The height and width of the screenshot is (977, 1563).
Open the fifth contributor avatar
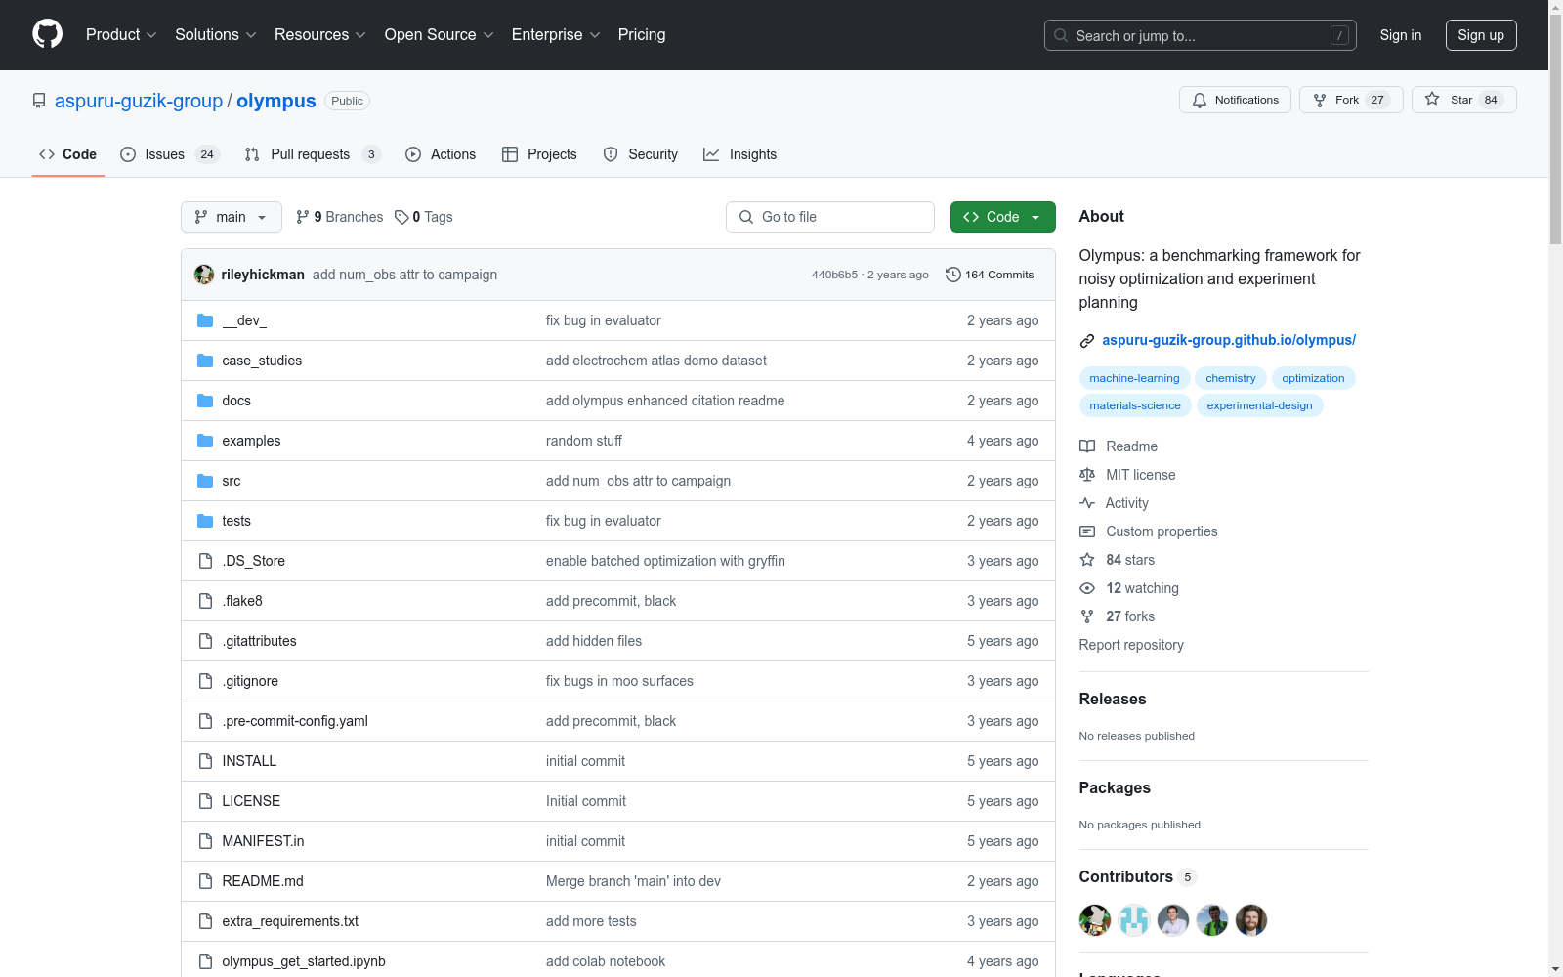[1251, 920]
